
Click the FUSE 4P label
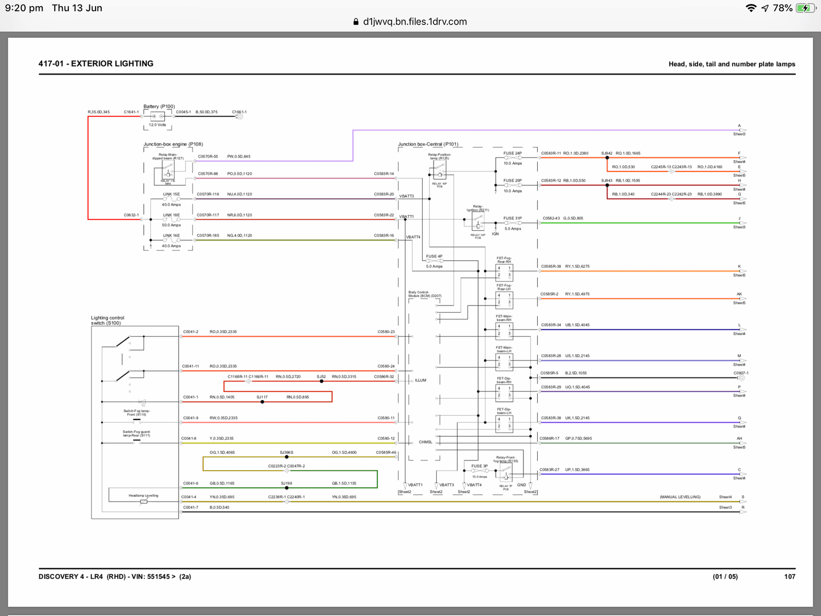(434, 256)
